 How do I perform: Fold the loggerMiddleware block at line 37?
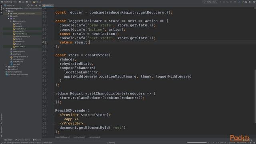pos(54,21)
